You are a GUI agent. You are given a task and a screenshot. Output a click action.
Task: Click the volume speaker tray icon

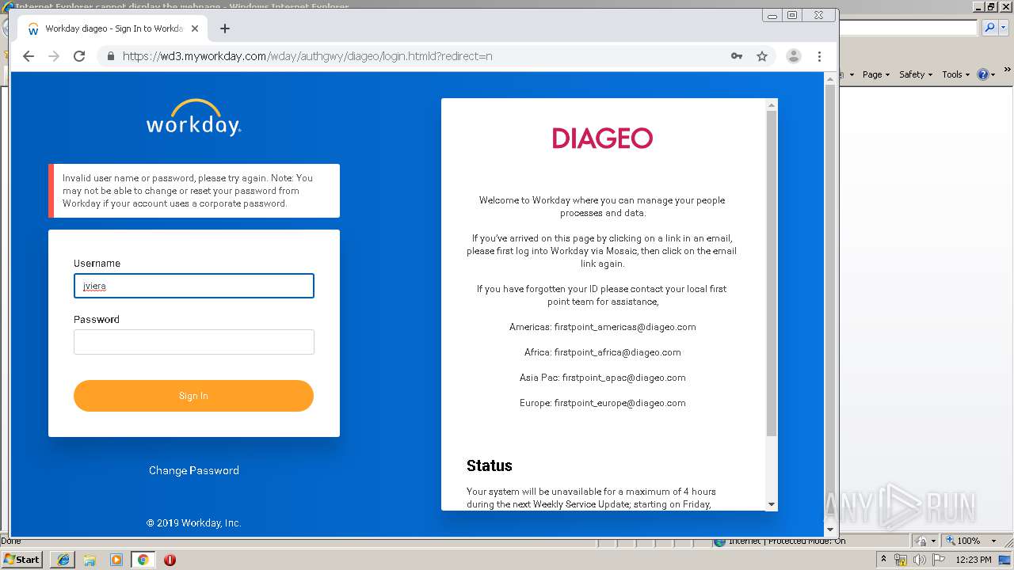point(920,560)
